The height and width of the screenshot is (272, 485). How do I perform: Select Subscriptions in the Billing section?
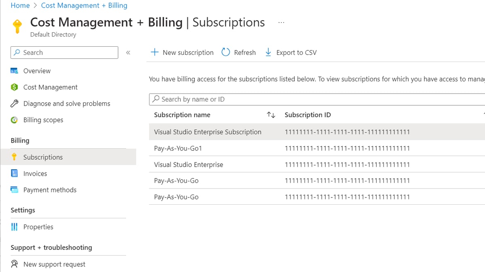pos(68,157)
